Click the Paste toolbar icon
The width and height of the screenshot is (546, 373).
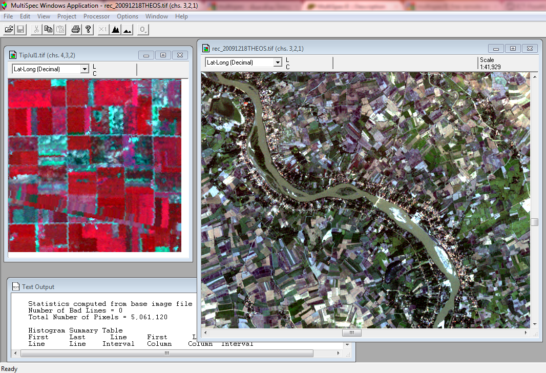(x=60, y=29)
